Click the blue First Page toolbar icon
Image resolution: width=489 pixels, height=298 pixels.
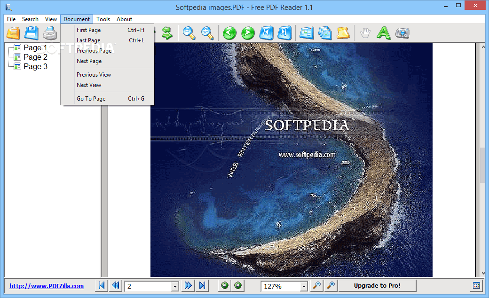(x=266, y=33)
